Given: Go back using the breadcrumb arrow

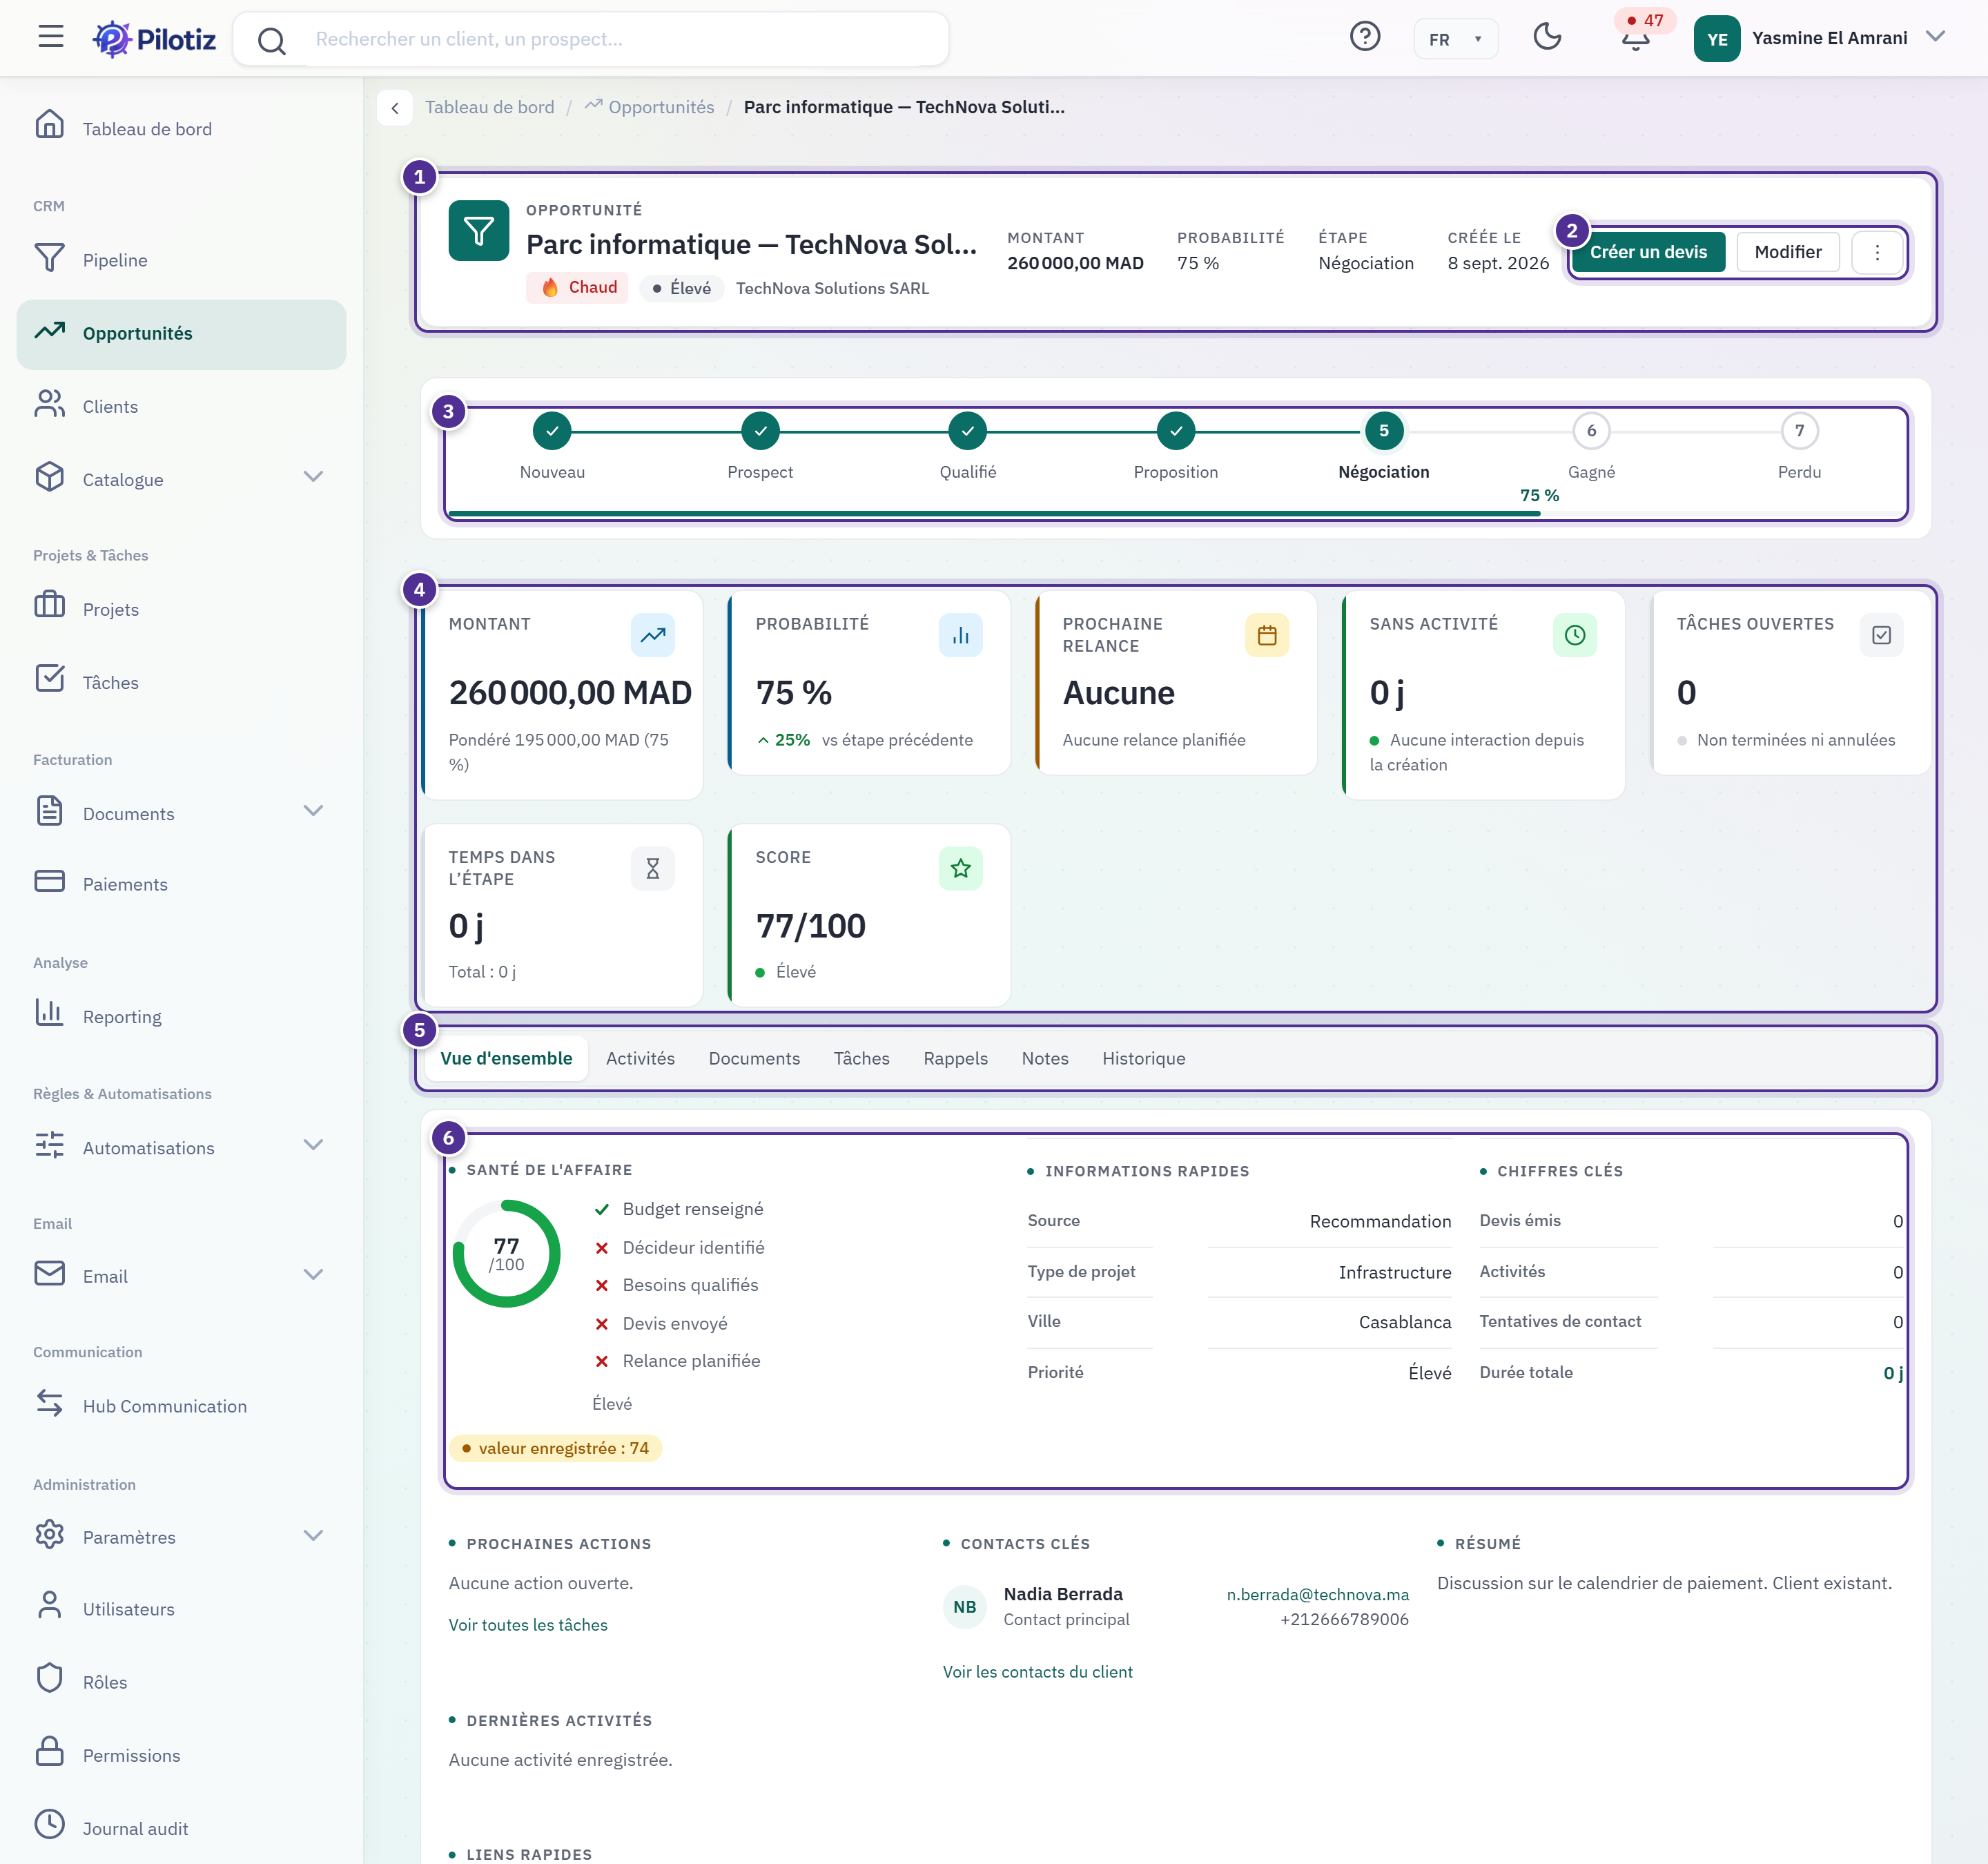Looking at the screenshot, I should 395,107.
